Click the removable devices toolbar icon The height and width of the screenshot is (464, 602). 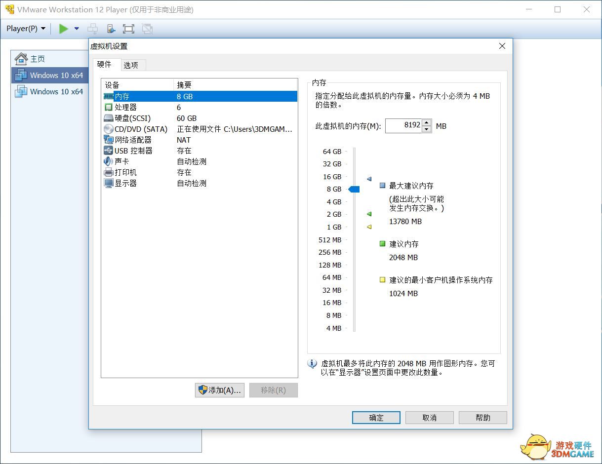[111, 29]
